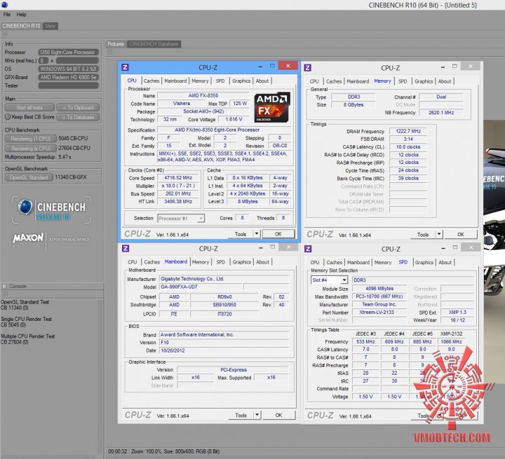Expand Tools dropdown arrow in Memory window
This screenshot has width=505, height=459.
[x=439, y=234]
